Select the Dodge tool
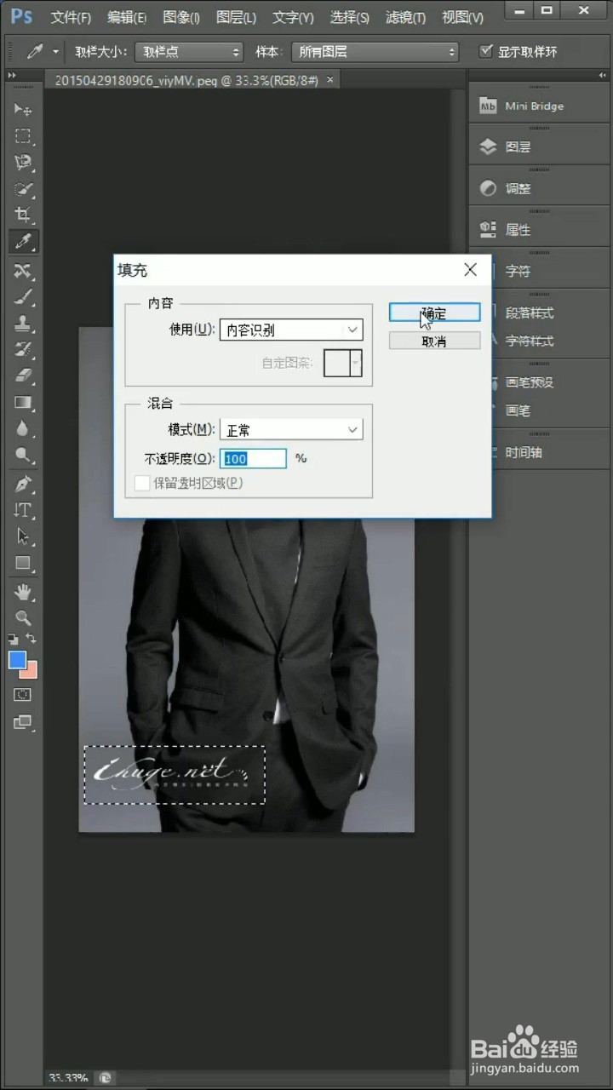The width and height of the screenshot is (613, 1090). (x=23, y=455)
